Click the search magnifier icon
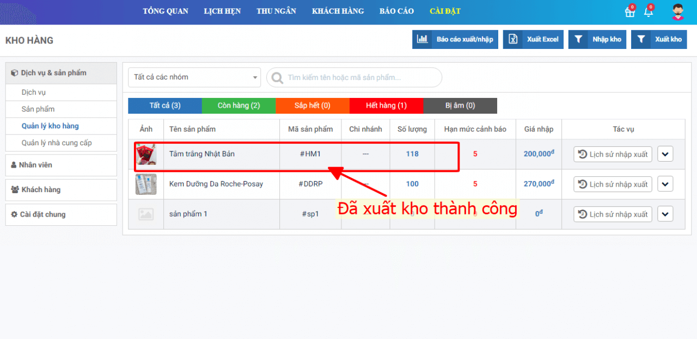 [277, 78]
